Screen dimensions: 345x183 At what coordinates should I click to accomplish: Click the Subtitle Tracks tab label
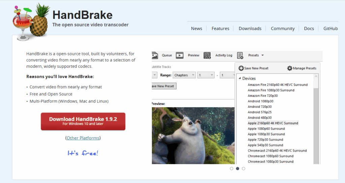pos(161,67)
